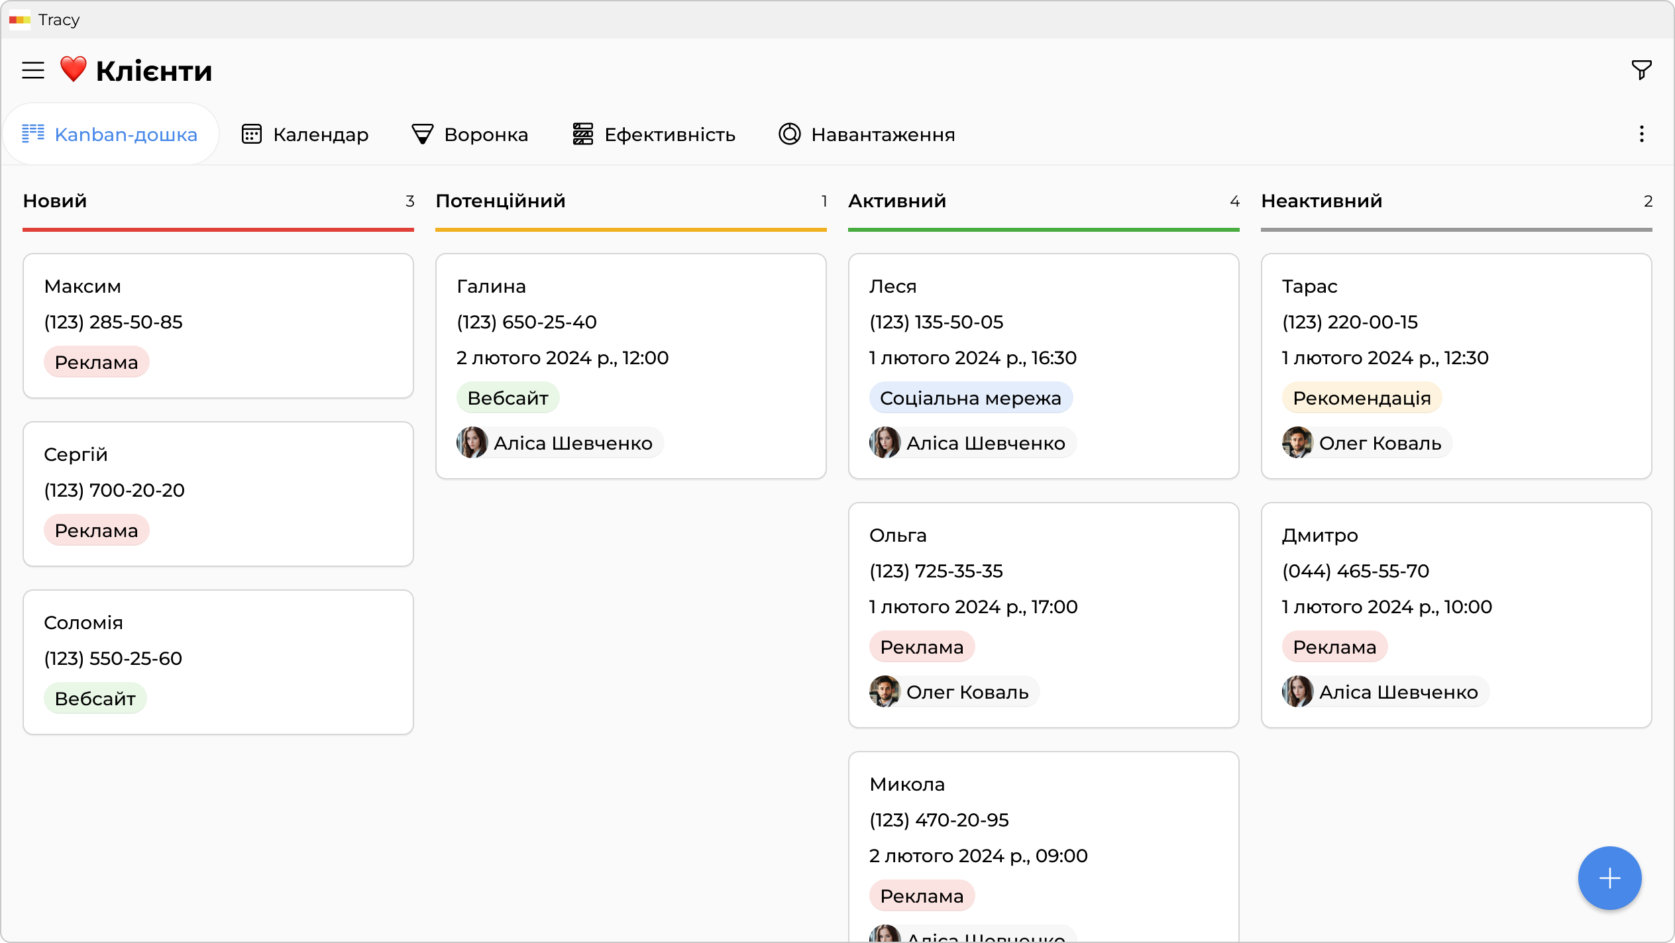
Task: Click the Рекомендація tag on Тарас's card
Action: coord(1362,398)
